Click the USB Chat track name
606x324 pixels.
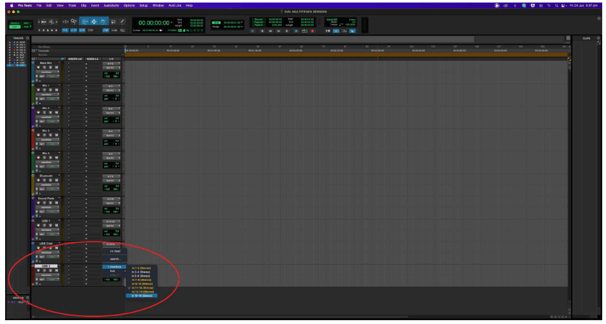46,243
